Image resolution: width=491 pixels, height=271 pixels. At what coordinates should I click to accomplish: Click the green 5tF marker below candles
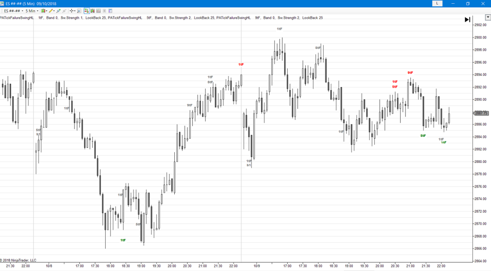pyautogui.click(x=423, y=135)
